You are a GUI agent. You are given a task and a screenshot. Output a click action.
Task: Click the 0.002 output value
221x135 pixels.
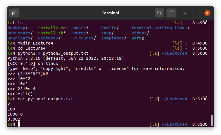click(x=14, y=119)
